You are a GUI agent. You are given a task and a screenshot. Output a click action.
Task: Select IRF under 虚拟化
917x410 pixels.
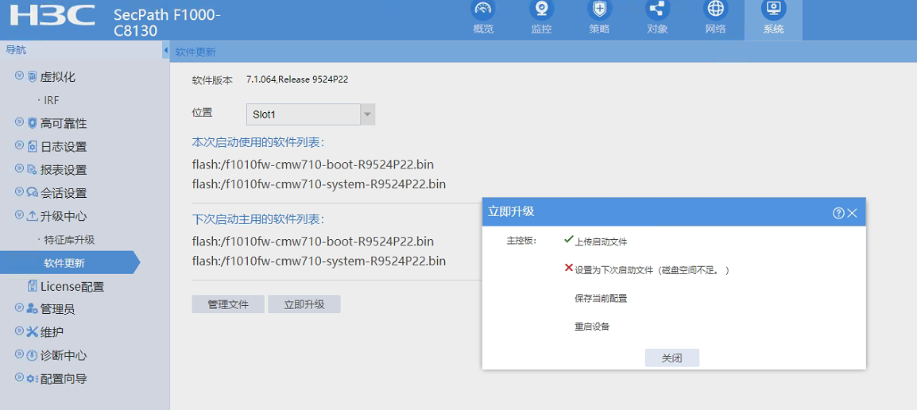tap(52, 101)
